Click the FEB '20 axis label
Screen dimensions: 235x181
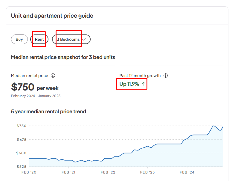[x=29, y=172]
